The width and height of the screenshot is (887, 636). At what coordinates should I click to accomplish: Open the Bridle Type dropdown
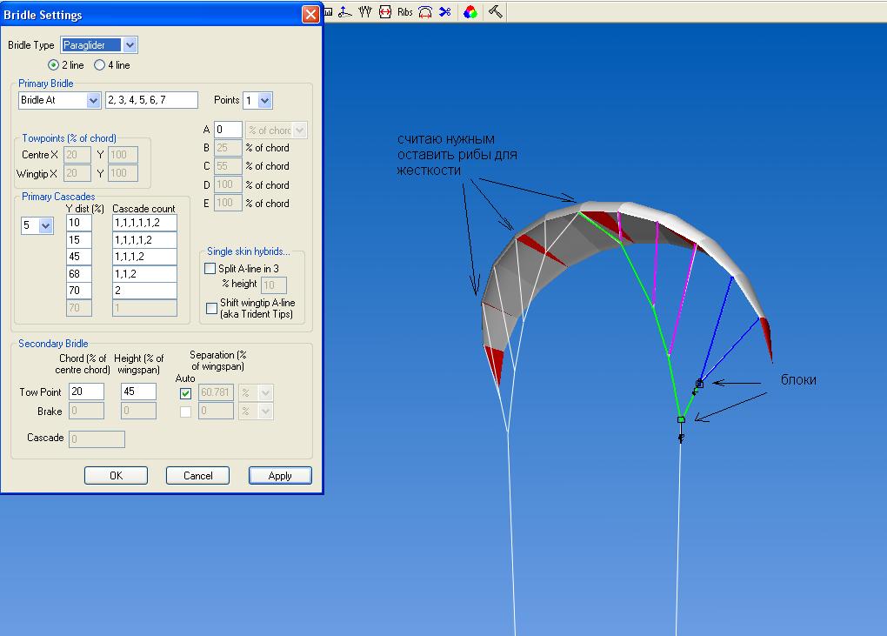[130, 45]
